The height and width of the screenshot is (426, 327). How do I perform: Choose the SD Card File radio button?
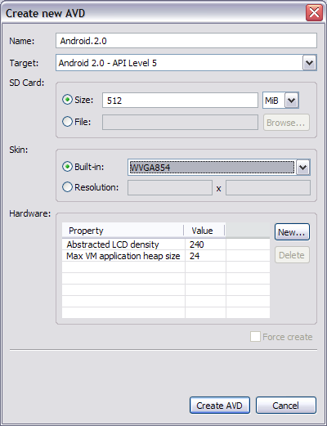pos(67,122)
